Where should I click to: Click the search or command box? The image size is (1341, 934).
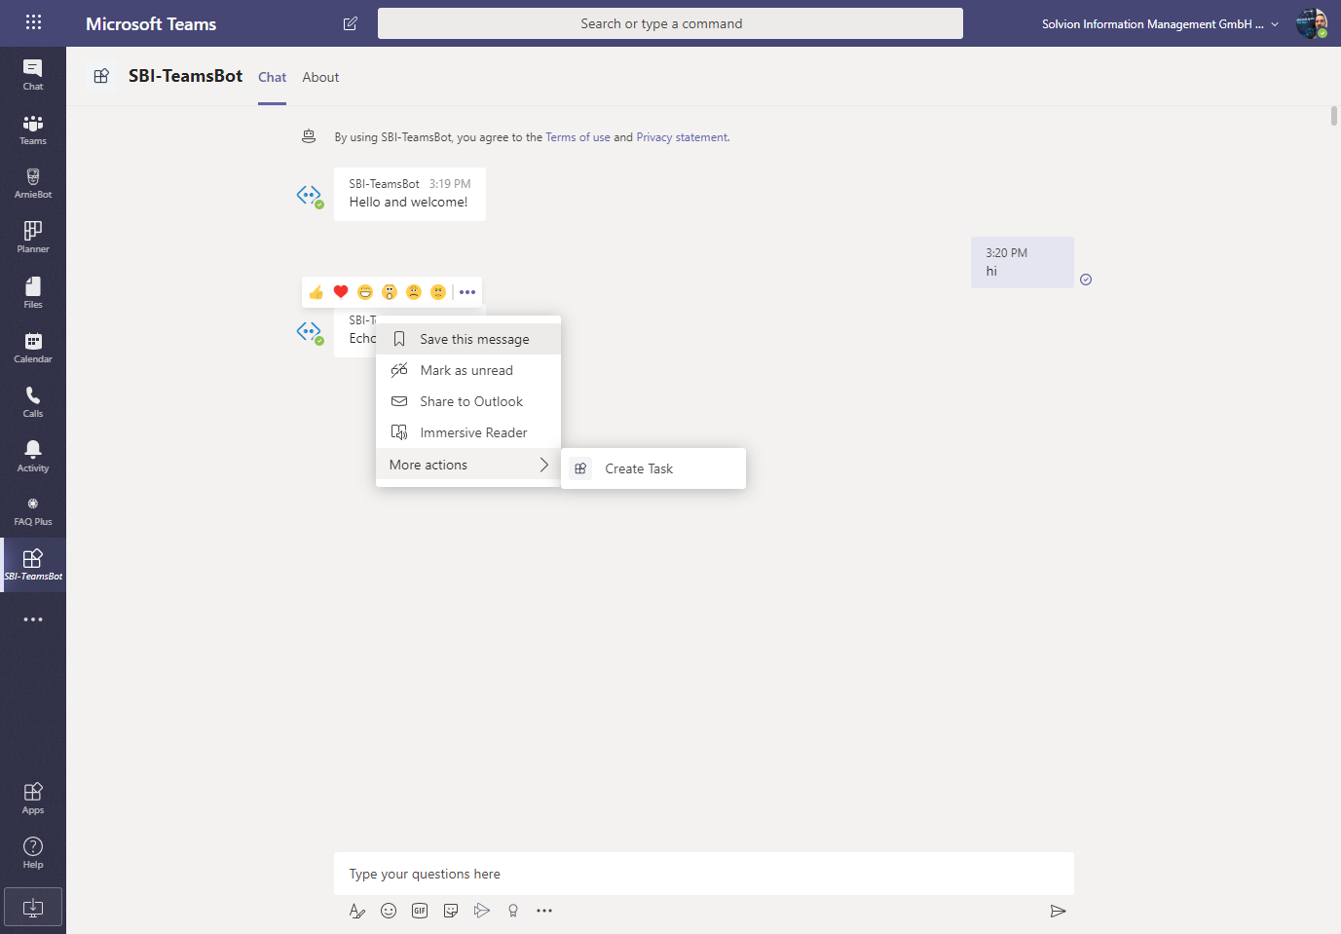(670, 23)
